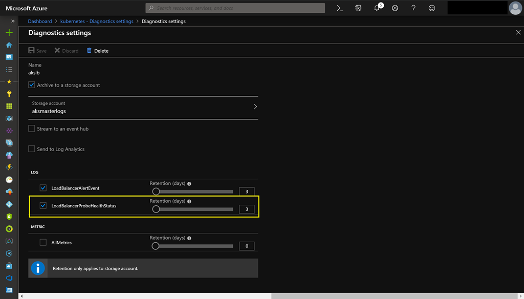This screenshot has height=299, width=524.
Task: Click the green create resource plus icon
Action: [9, 33]
